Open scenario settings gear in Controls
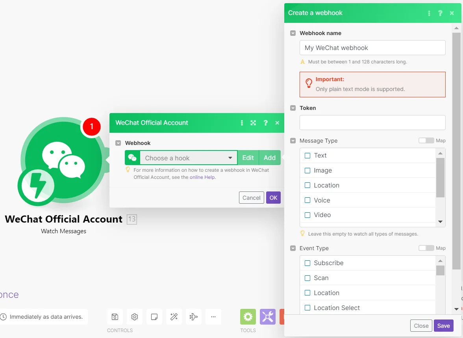Screen dimensions: 463x338 click(134, 317)
